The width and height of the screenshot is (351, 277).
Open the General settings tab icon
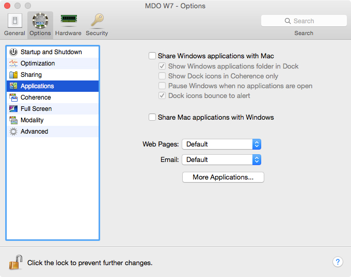(14, 21)
